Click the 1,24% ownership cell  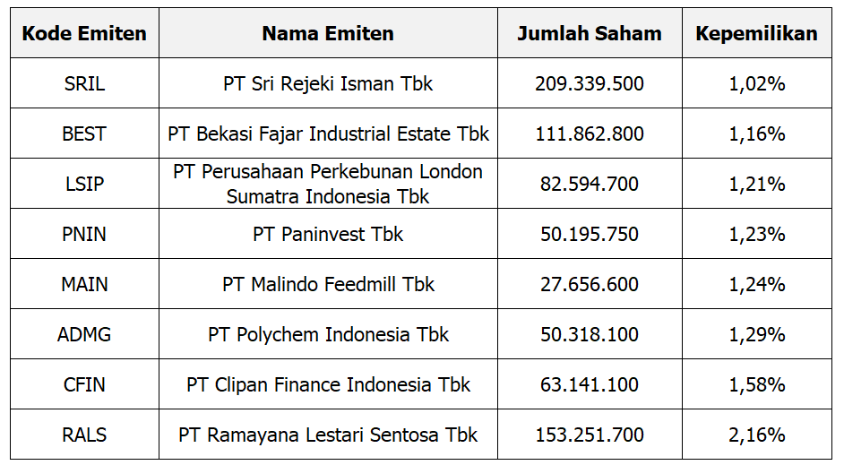point(756,285)
